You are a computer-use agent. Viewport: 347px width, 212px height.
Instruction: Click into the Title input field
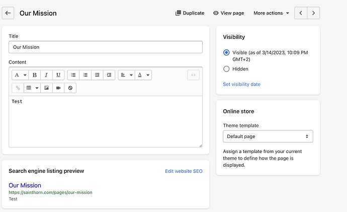(x=106, y=47)
